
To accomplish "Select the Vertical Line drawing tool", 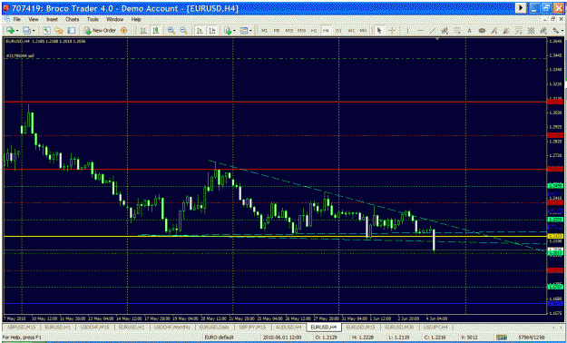I will coord(408,31).
